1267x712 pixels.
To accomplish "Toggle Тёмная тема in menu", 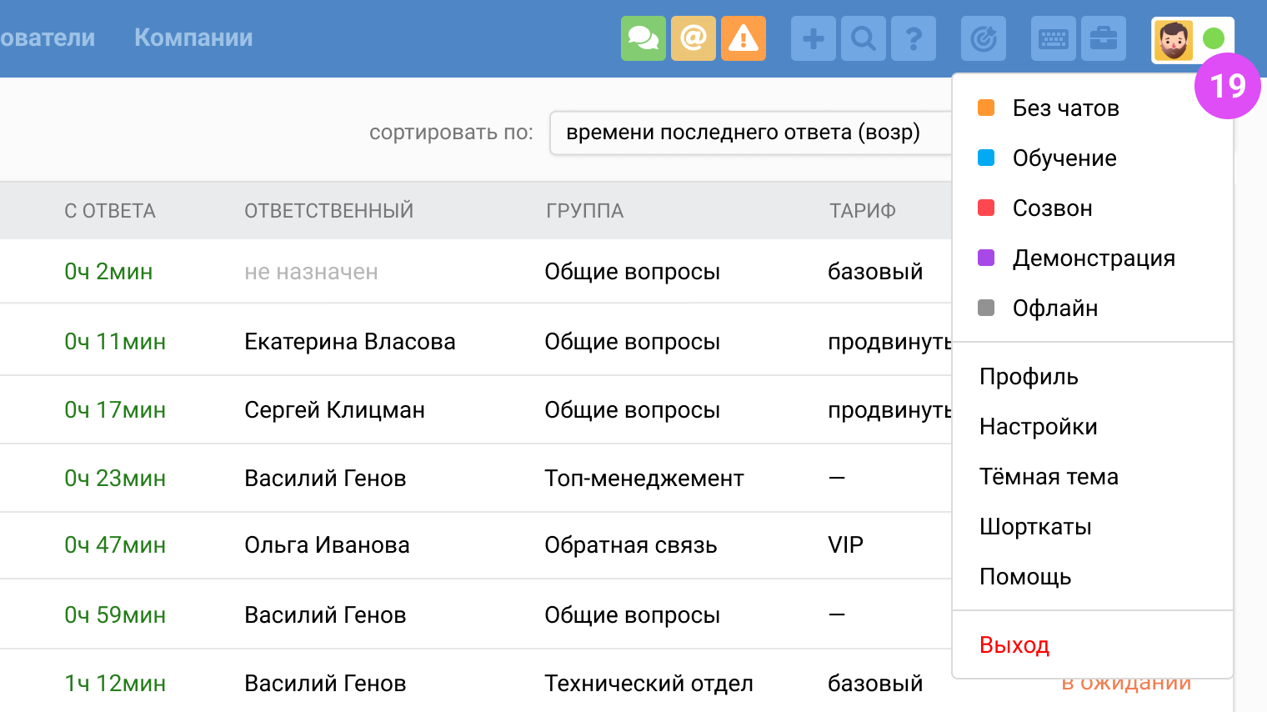I will coord(1048,477).
